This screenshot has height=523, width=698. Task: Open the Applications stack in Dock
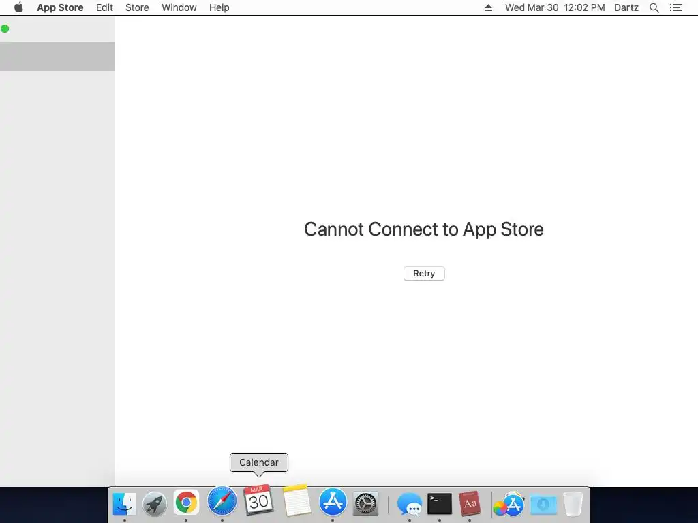coord(509,504)
